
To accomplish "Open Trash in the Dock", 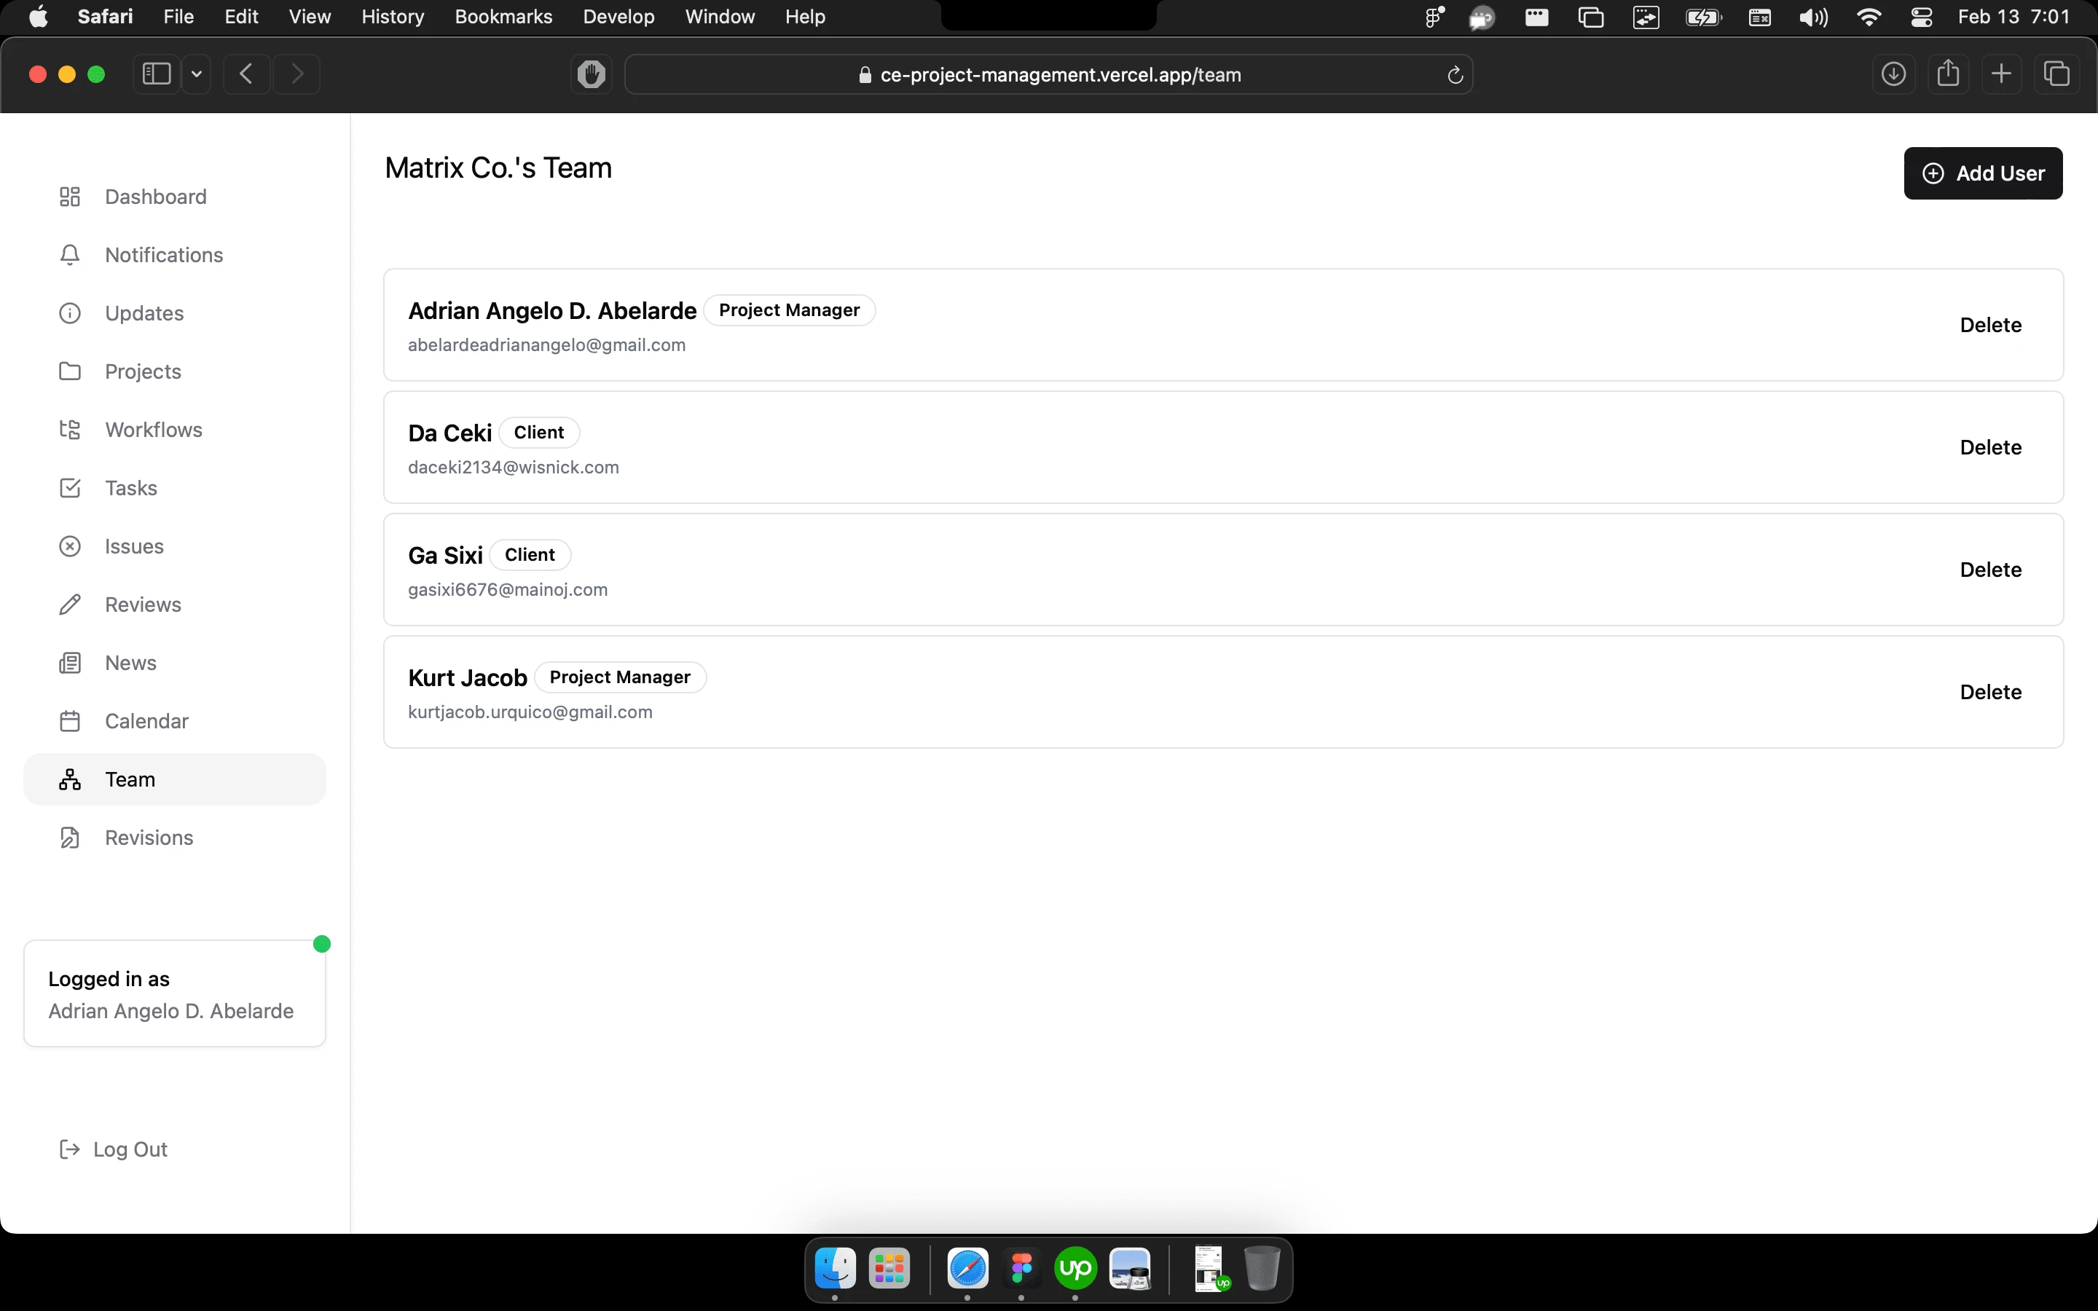I will [1262, 1269].
